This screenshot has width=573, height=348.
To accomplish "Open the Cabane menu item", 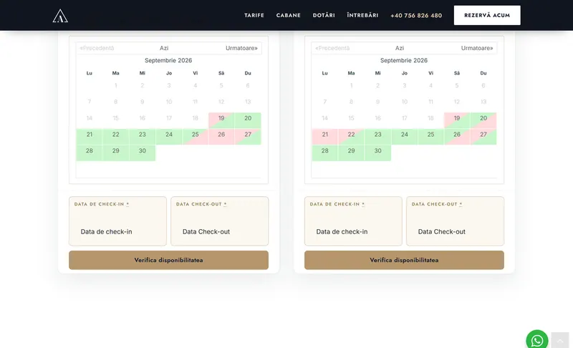I will [289, 15].
